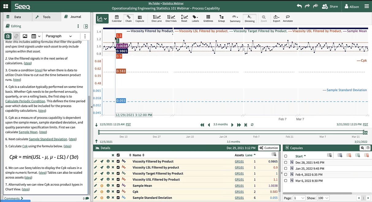372x202 pixels.
Task: Open the Show 100 rows dropdown
Action: point(323,198)
